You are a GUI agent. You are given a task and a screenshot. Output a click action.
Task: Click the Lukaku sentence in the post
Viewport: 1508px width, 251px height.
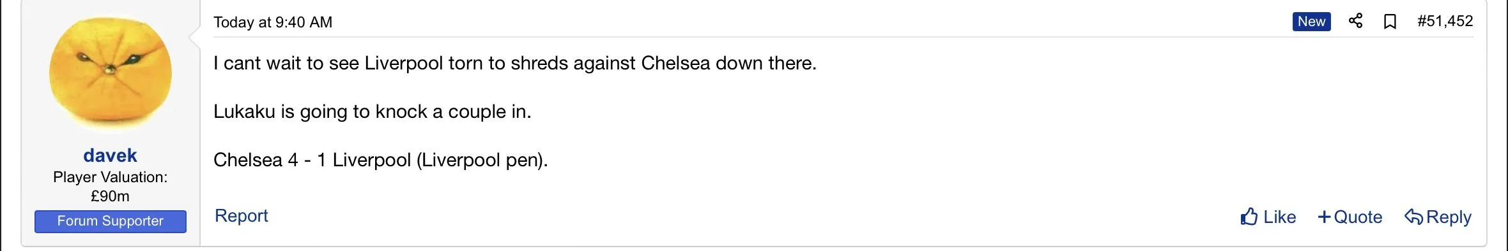(x=373, y=111)
